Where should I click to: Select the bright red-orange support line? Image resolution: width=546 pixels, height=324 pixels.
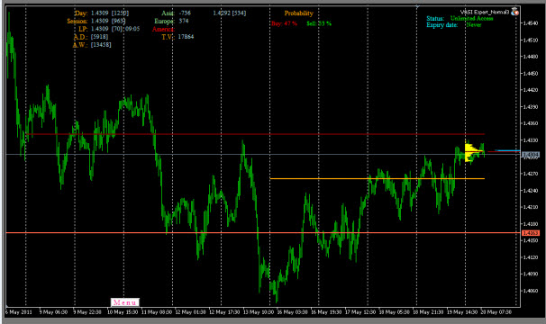pyautogui.click(x=263, y=232)
